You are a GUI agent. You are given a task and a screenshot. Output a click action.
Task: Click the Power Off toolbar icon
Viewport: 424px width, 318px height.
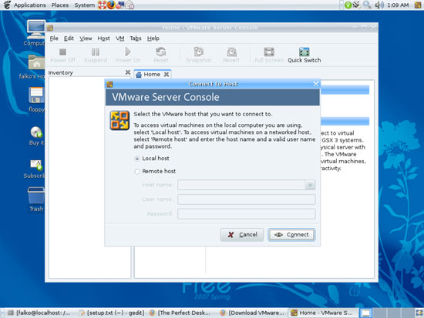point(62,52)
